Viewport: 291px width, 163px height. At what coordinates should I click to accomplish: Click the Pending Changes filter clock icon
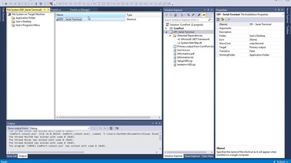[182, 15]
